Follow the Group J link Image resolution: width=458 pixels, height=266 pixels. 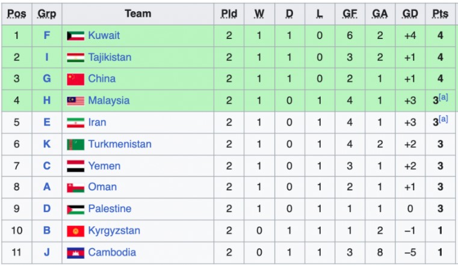(x=47, y=252)
